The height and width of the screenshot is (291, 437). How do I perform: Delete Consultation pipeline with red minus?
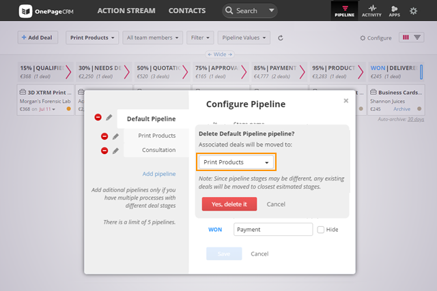tap(104, 151)
